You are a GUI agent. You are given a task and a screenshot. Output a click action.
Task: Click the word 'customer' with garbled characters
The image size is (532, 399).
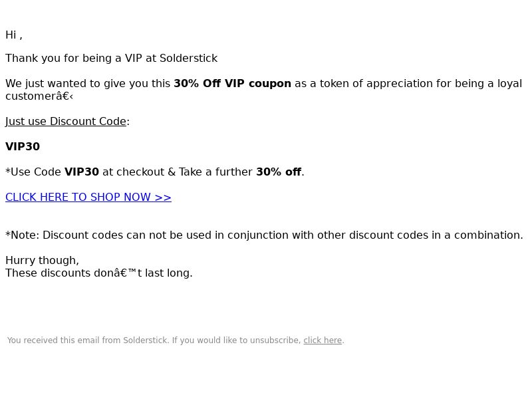pos(39,96)
